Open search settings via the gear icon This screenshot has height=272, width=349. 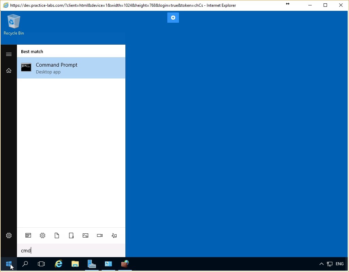(x=9, y=235)
